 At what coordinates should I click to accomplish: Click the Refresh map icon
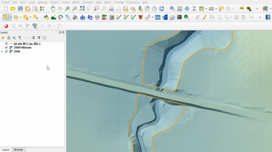coord(161,9)
